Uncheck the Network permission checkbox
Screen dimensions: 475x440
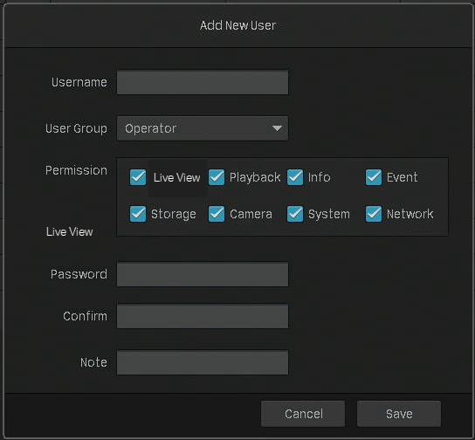click(x=374, y=214)
